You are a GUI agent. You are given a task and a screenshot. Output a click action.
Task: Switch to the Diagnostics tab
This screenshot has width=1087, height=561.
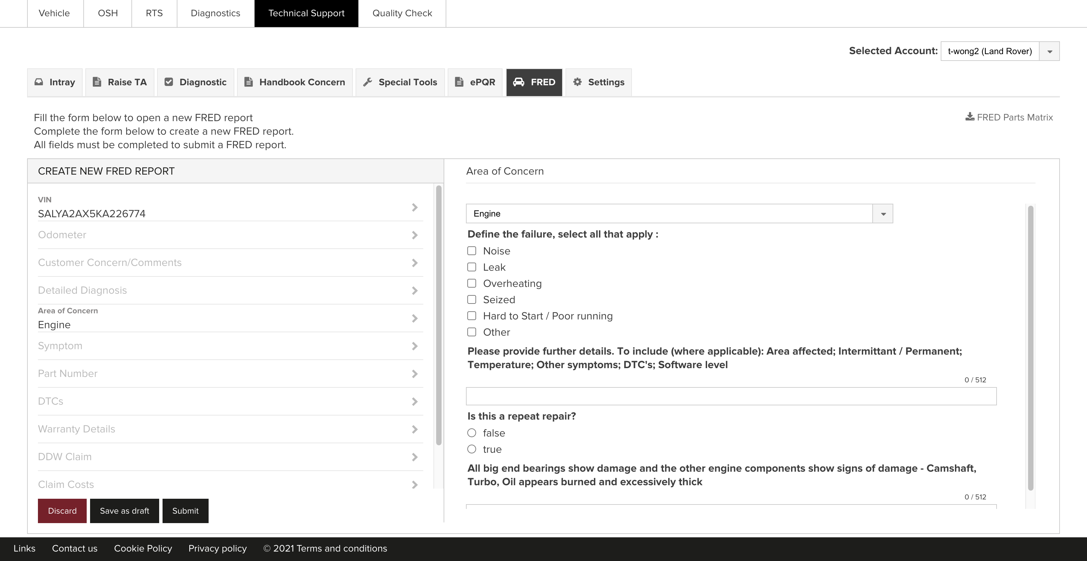215,13
